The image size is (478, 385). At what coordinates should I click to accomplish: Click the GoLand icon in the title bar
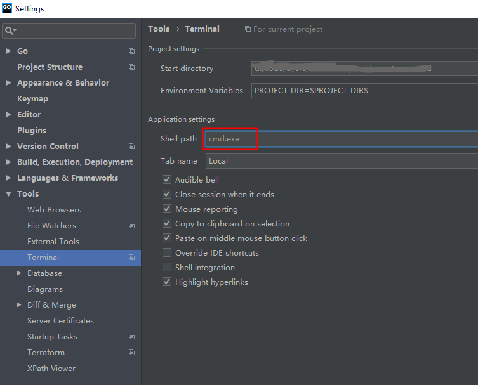click(7, 8)
